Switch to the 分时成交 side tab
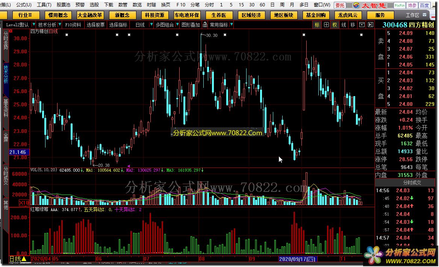 tap(6, 176)
